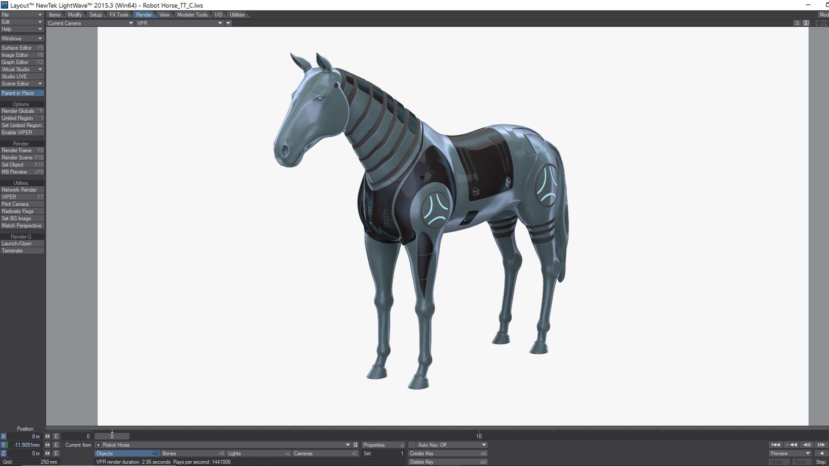The height and width of the screenshot is (466, 829).
Task: Click the save viewport render icon
Action: click(806, 23)
